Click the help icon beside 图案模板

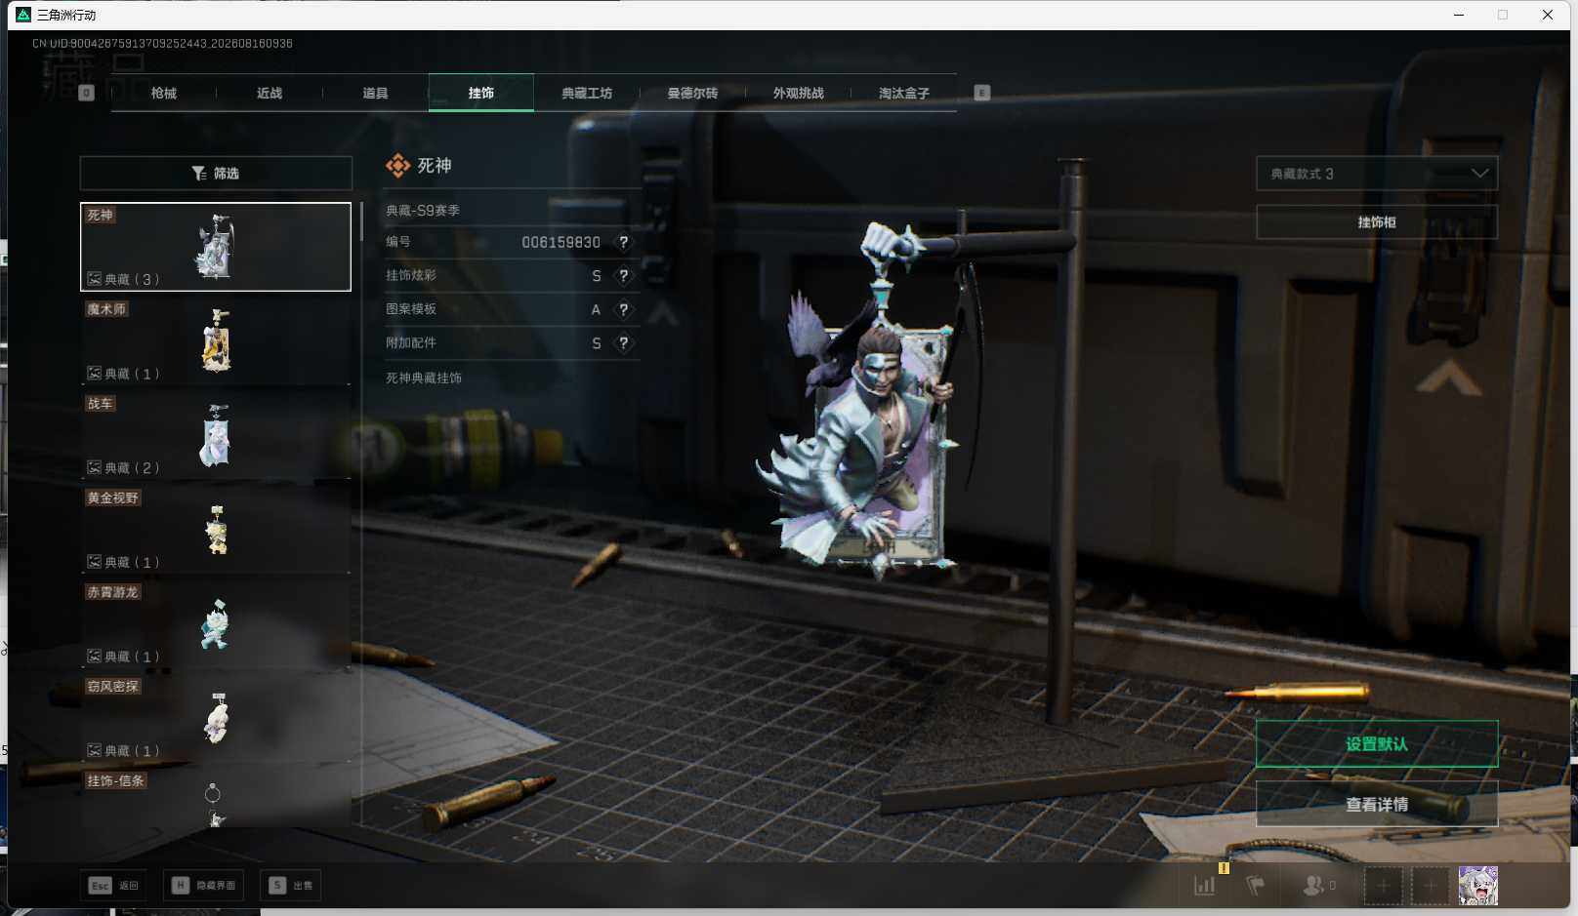[624, 309]
